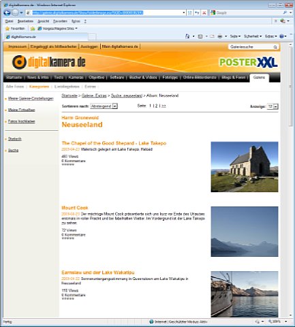Select the digitalkamera.de browser tab
Image resolution: width=295 pixels, height=327 pixels.
point(46,37)
